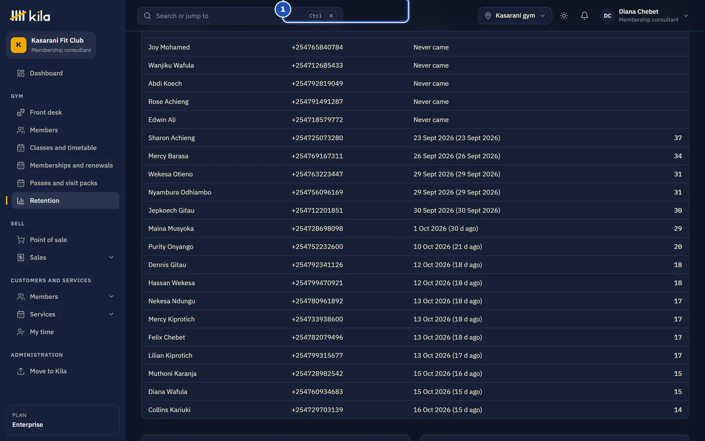Go to Members under Gym section
The image size is (705, 441).
click(x=66, y=130)
